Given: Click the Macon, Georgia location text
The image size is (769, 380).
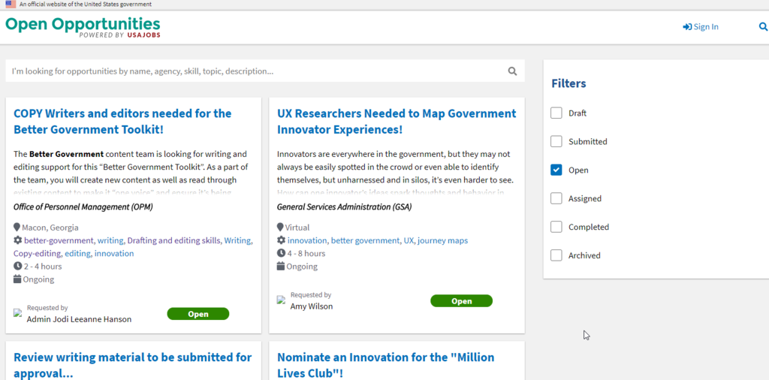Looking at the screenshot, I should click(50, 228).
